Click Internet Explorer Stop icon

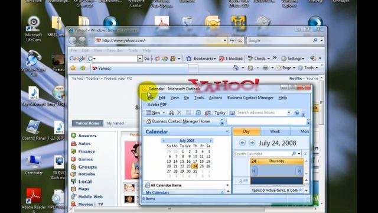point(240,40)
